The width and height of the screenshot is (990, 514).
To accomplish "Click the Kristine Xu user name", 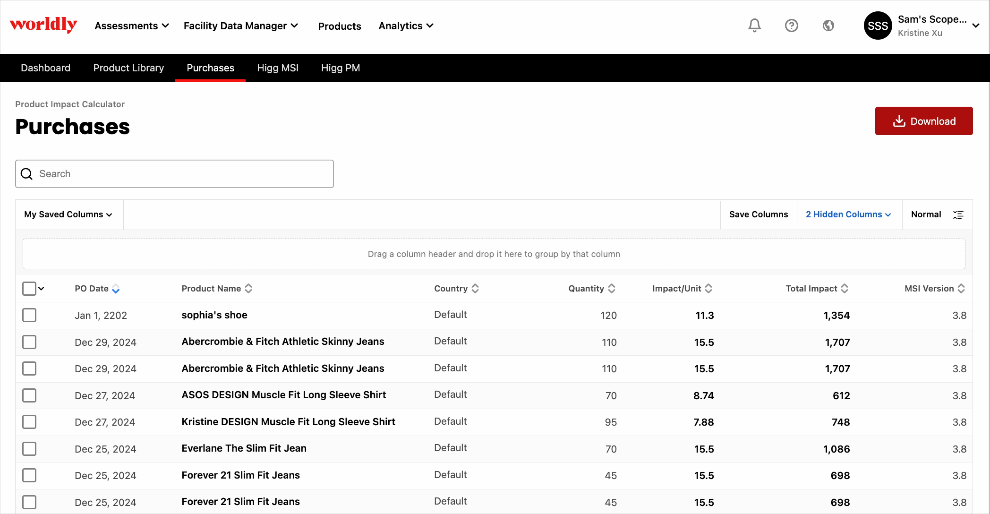I will 920,33.
